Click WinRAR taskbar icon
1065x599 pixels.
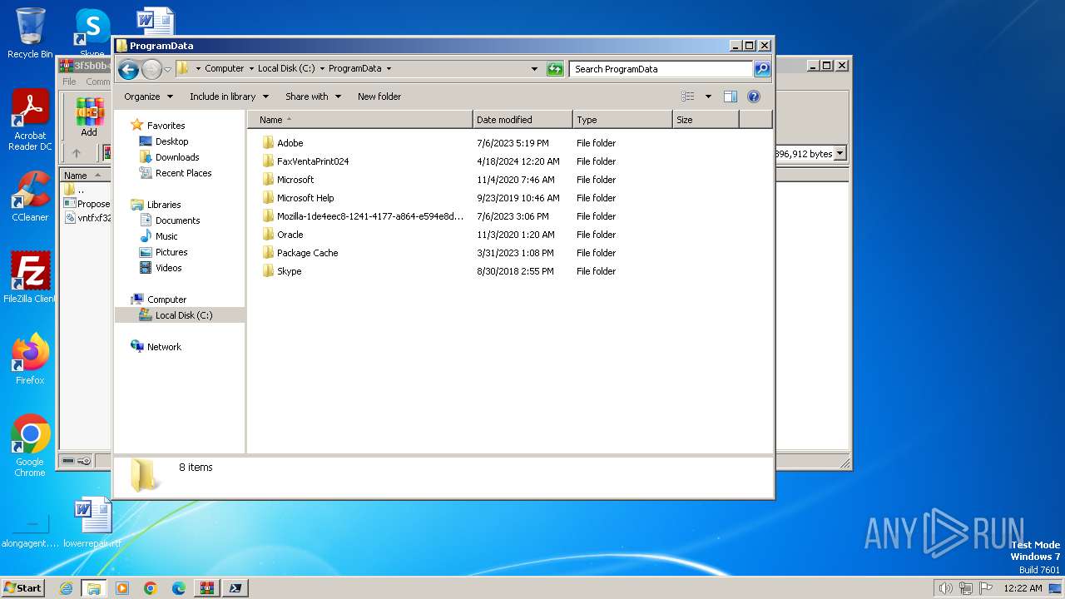coord(206,588)
